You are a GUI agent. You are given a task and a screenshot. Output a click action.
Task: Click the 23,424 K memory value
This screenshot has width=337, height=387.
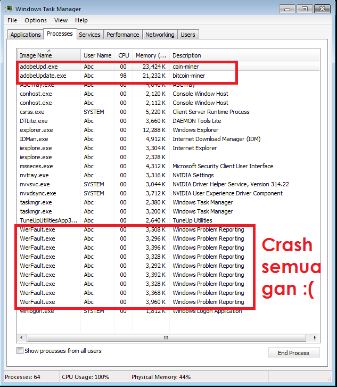154,67
